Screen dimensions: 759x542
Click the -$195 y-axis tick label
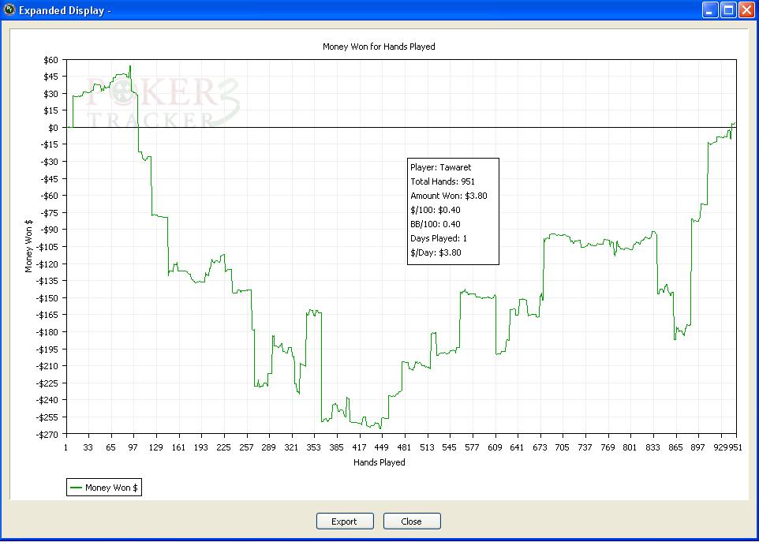point(47,349)
